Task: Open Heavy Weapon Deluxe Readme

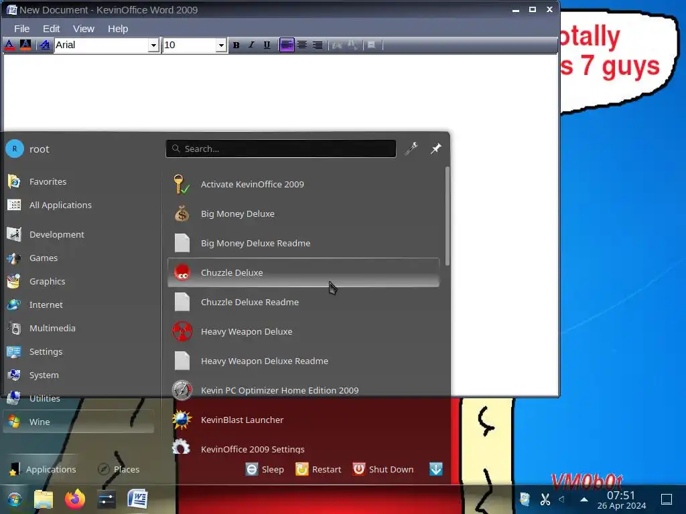Action: point(303,361)
